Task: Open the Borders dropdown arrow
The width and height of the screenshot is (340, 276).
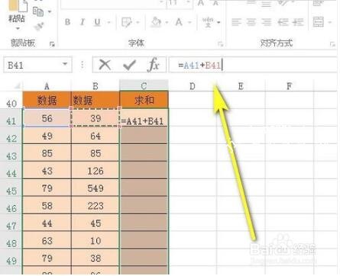Action: (x=138, y=23)
